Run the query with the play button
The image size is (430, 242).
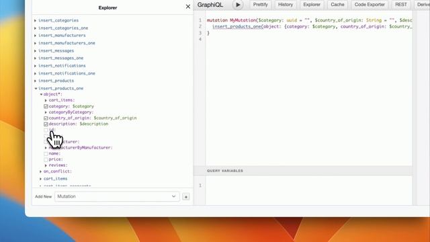coord(238,5)
